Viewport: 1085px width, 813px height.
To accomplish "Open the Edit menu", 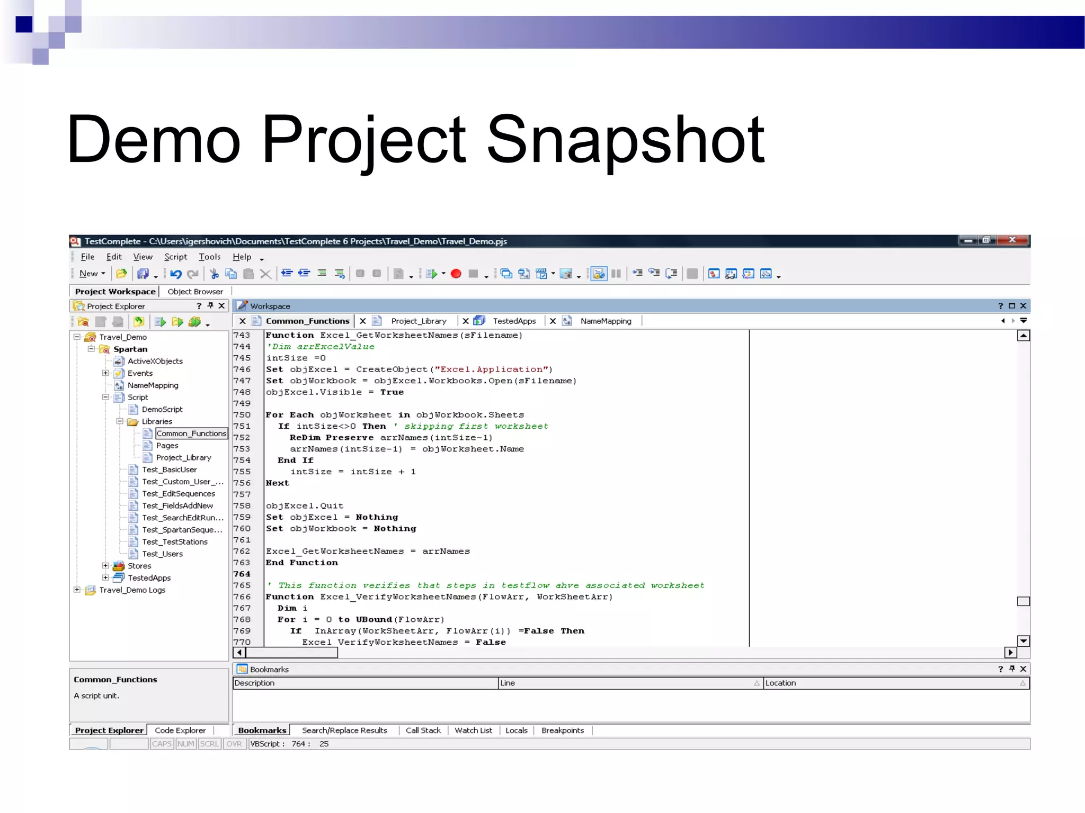I will point(114,257).
